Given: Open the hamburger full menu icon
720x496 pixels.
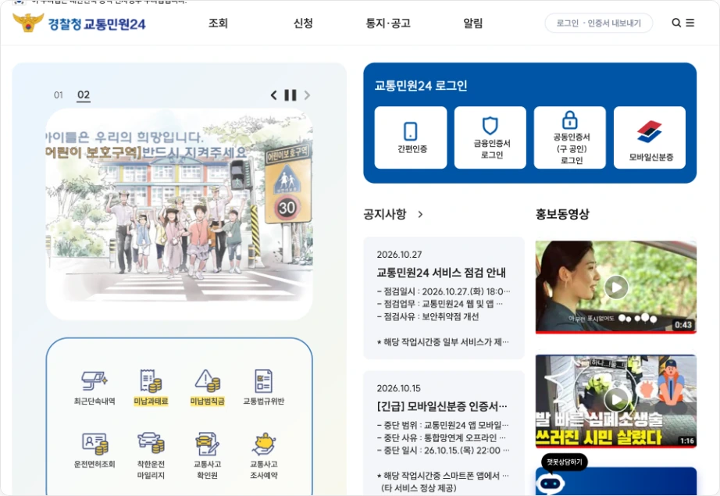Looking at the screenshot, I should [690, 23].
